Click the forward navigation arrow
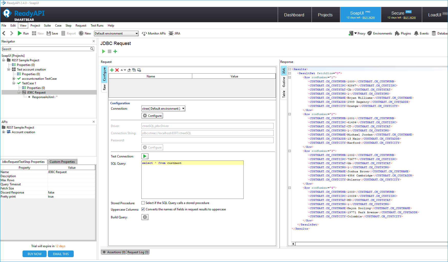Image resolution: width=448 pixels, height=262 pixels. (x=12, y=33)
